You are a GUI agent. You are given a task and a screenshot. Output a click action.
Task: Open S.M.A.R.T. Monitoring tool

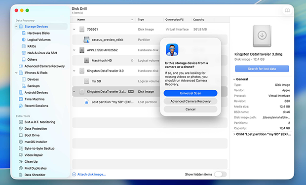click(40, 122)
